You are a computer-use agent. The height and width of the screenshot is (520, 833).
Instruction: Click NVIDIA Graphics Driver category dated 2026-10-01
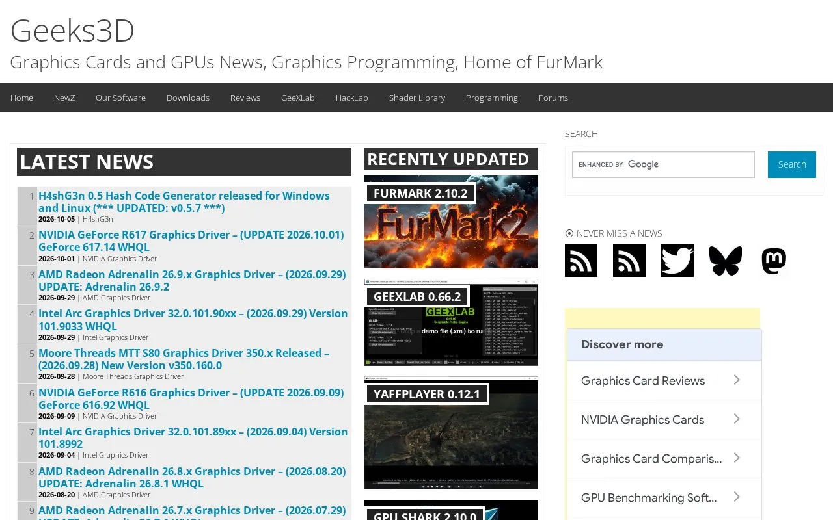[120, 259]
